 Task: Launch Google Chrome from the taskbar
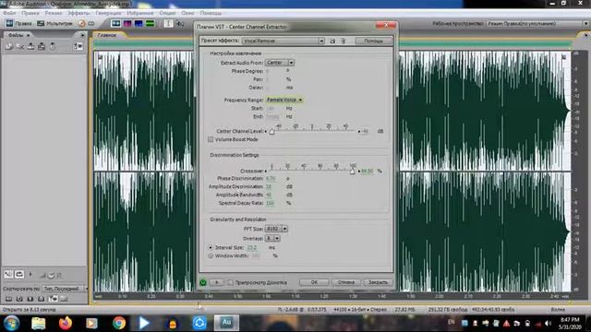(x=119, y=323)
